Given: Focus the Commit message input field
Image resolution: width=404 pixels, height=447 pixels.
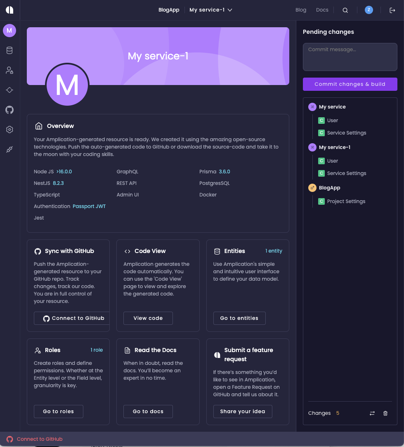Looking at the screenshot, I should (350, 57).
